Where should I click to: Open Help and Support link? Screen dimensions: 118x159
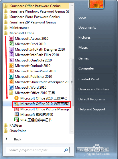[92, 109]
